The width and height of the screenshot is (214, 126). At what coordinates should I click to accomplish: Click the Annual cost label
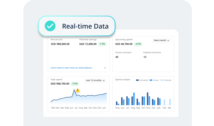coord(57,39)
